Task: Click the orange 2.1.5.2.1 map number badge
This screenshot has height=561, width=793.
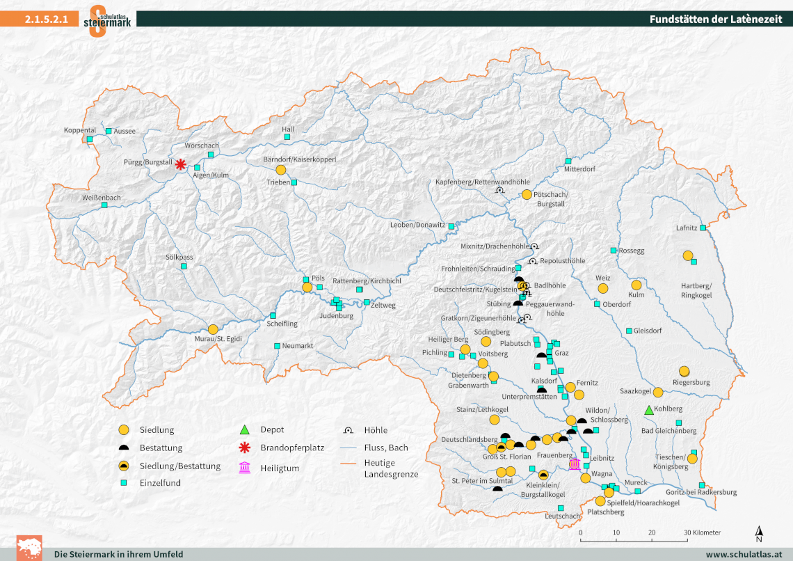Action: (45, 19)
